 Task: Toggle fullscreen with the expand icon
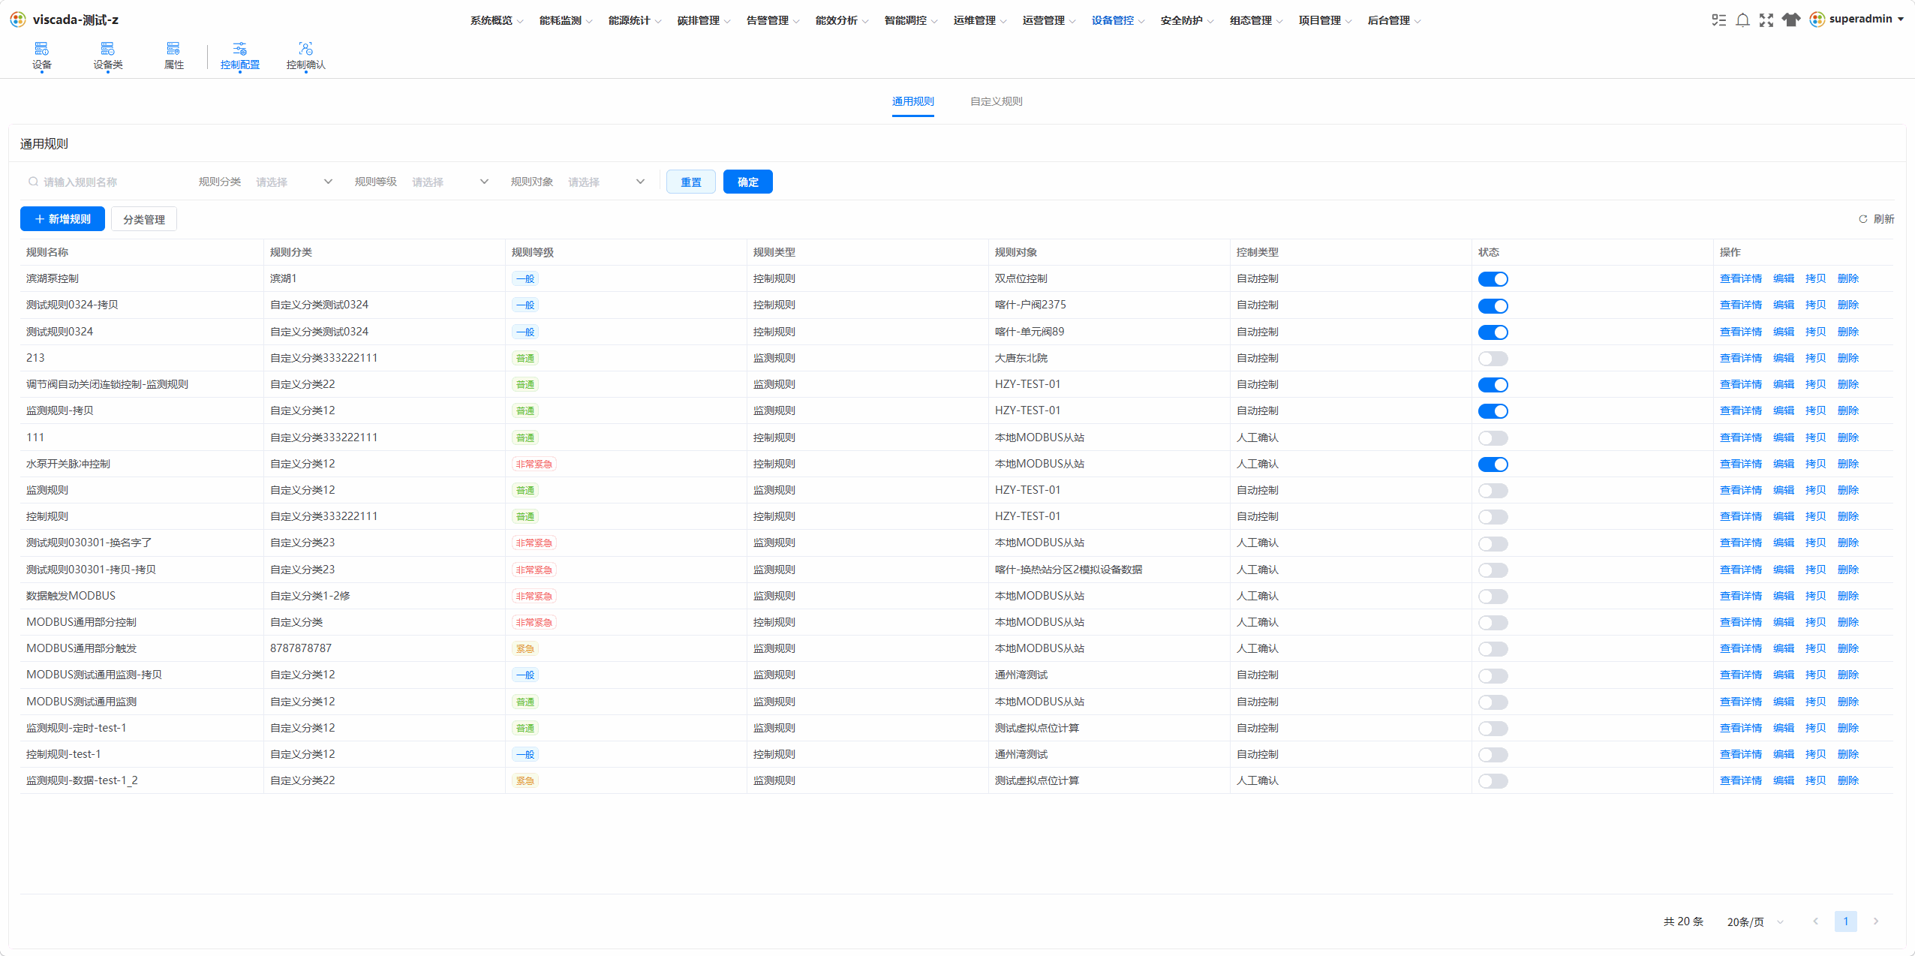(1766, 20)
